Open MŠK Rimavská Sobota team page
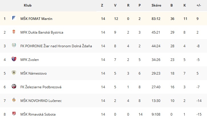The image size is (207, 121). click(x=38, y=114)
